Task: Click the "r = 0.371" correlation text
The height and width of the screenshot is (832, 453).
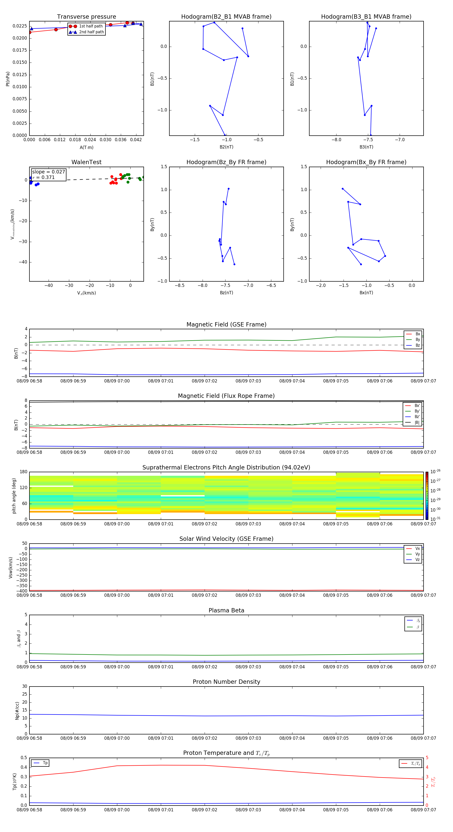Action: (44, 177)
